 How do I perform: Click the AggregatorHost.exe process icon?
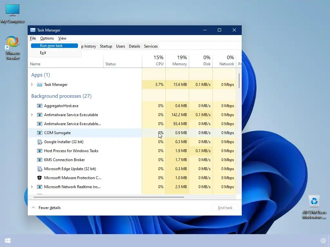pos(39,105)
